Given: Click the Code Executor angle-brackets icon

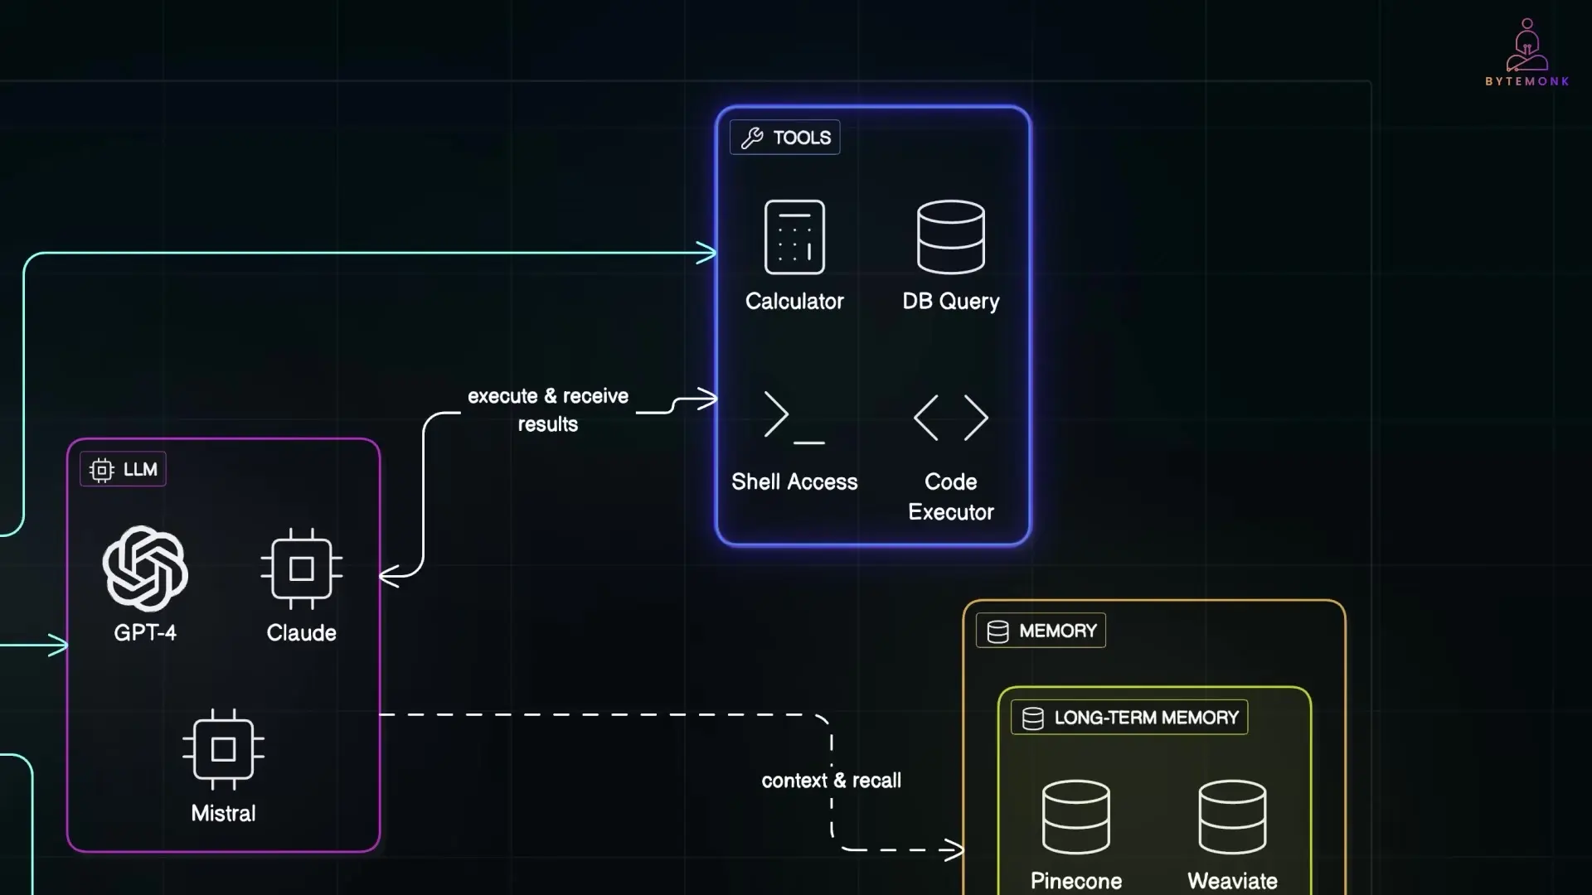Looking at the screenshot, I should [951, 418].
